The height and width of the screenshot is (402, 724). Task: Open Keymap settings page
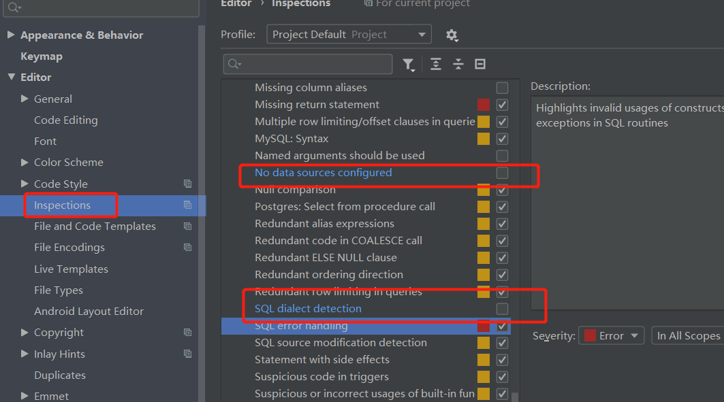pyautogui.click(x=42, y=56)
